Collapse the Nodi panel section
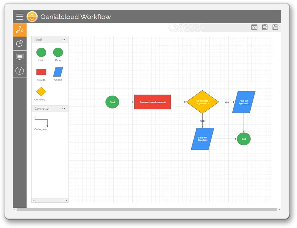This screenshot has height=228, width=297. pyautogui.click(x=63, y=40)
